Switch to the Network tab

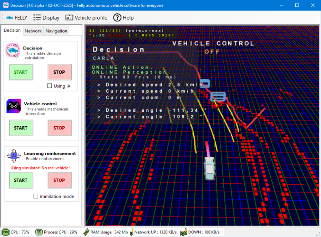pos(33,31)
